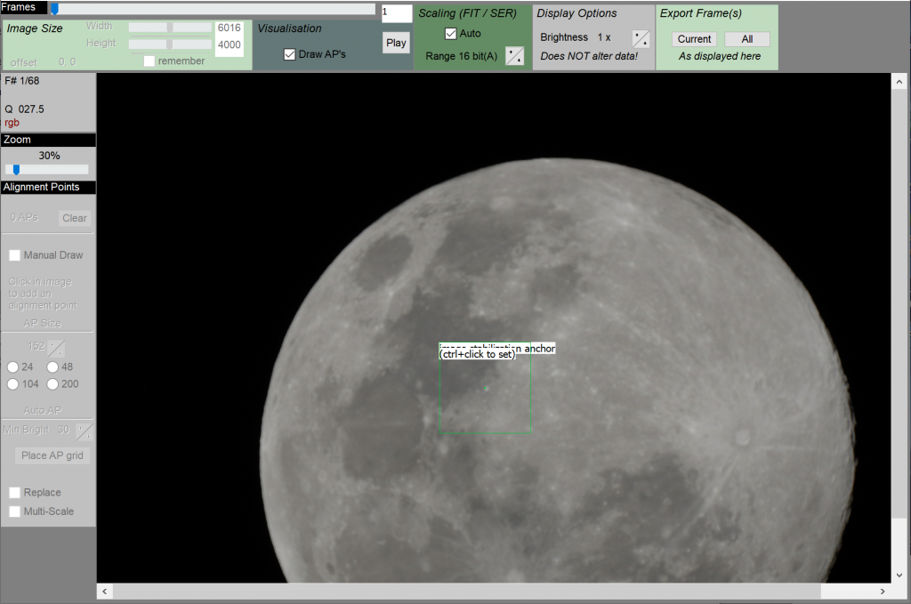The height and width of the screenshot is (604, 911).
Task: Click the horizontal scrollbar thumb
Action: tap(466, 592)
